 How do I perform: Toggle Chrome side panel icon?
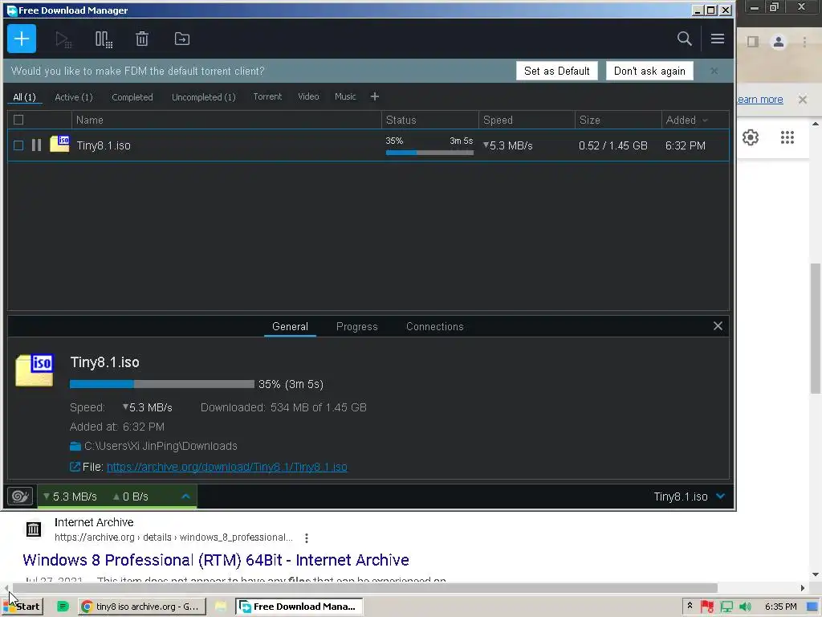coord(753,42)
